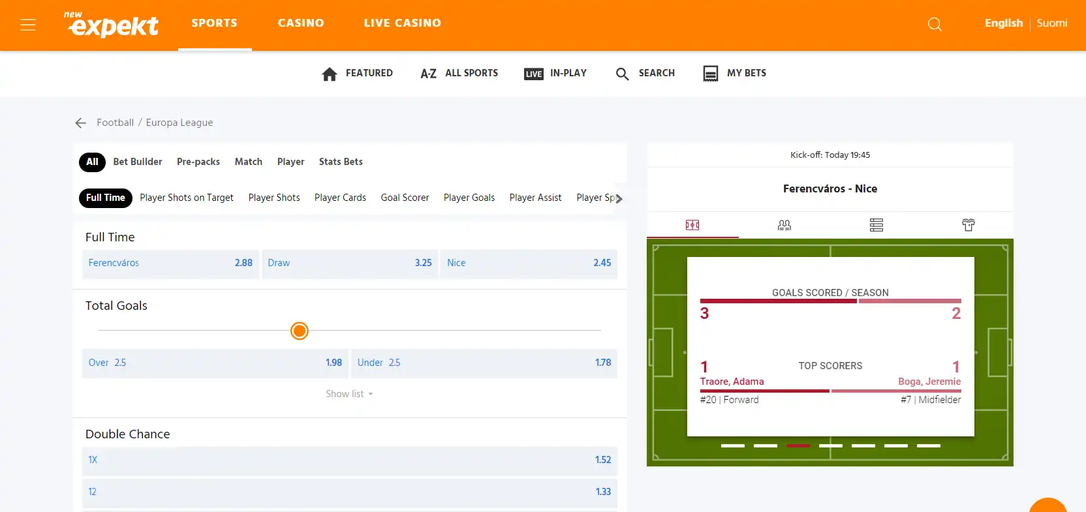Bet Over 2.5 at 1.98

[x=215, y=363]
